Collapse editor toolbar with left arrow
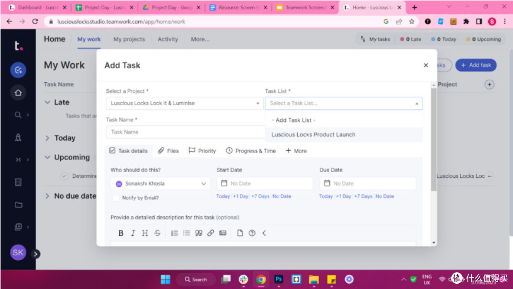This screenshot has width=513, height=289. (264, 233)
